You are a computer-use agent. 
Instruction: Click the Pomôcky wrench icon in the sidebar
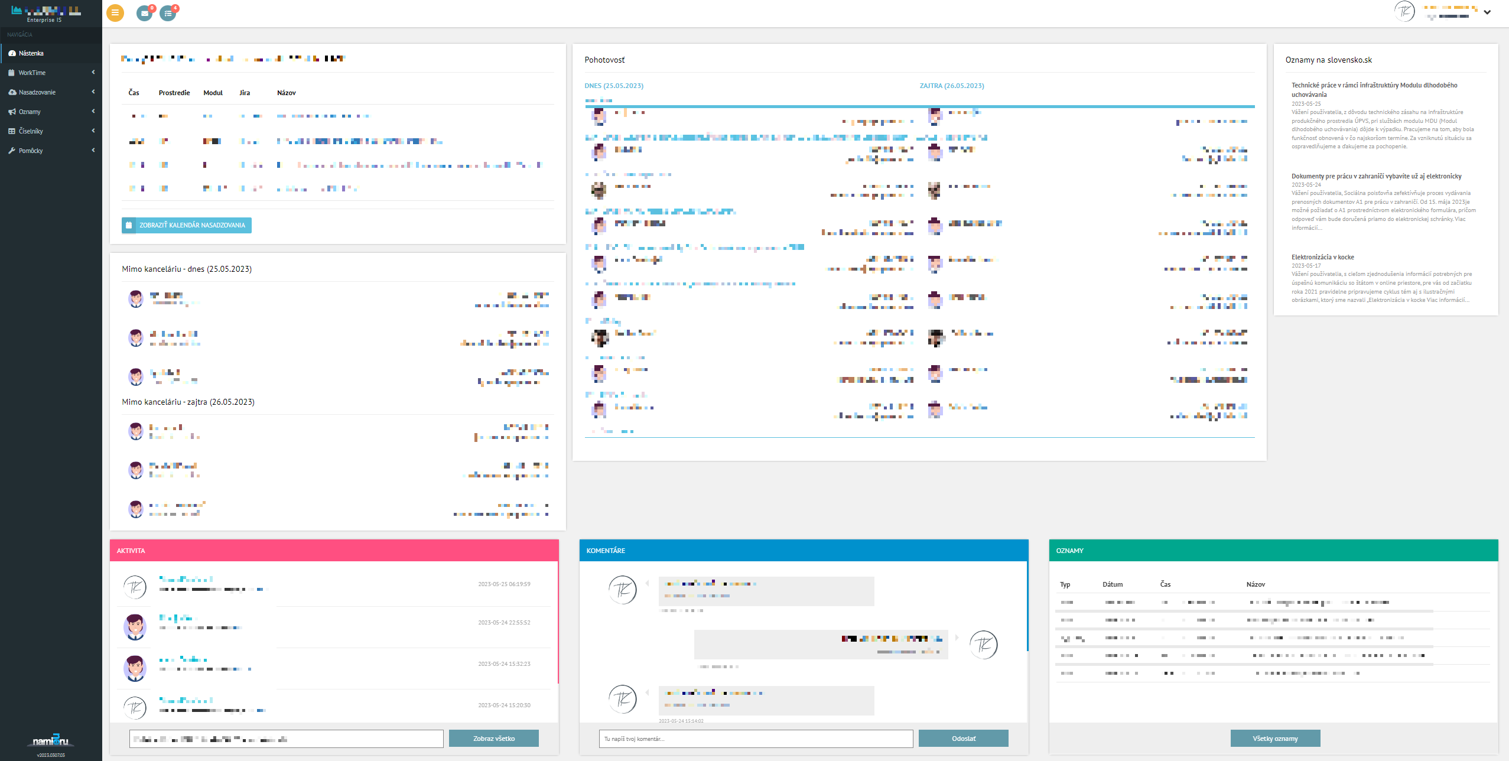coord(12,151)
